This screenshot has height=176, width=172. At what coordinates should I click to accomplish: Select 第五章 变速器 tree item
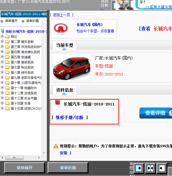click(21, 57)
